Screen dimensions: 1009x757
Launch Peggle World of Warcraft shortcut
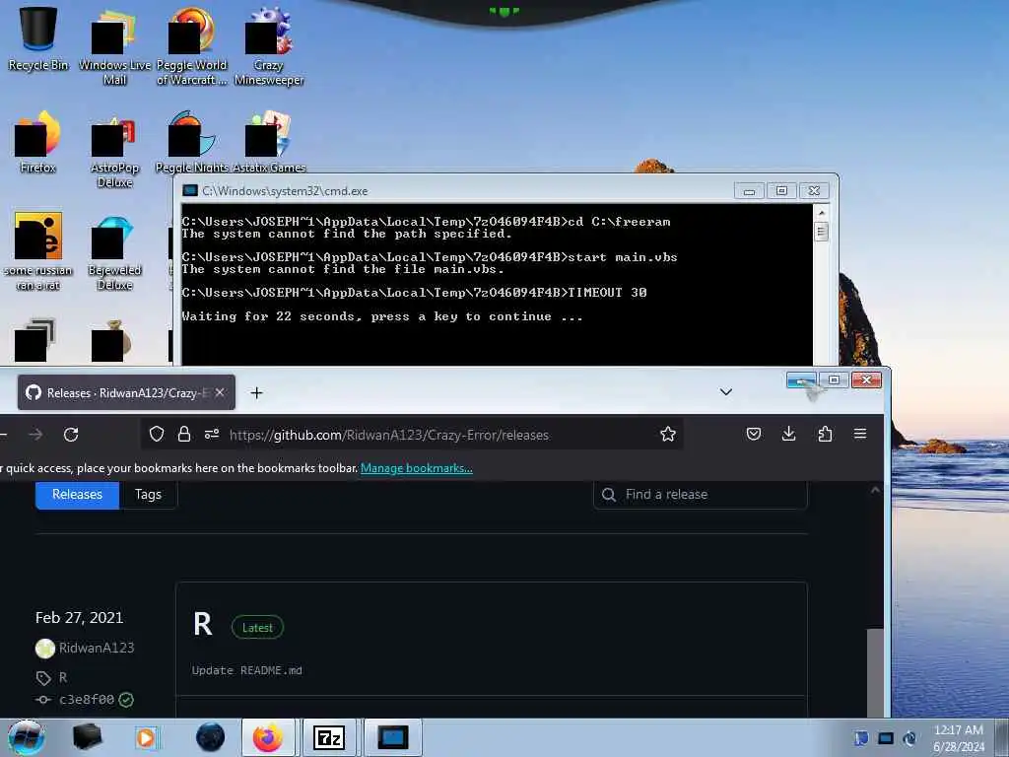tap(191, 46)
